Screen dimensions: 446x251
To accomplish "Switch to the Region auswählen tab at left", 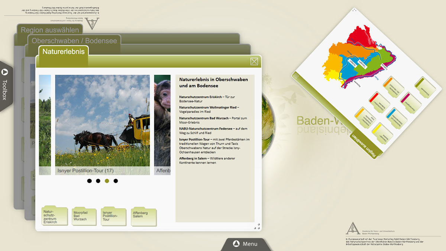I will tap(49, 30).
